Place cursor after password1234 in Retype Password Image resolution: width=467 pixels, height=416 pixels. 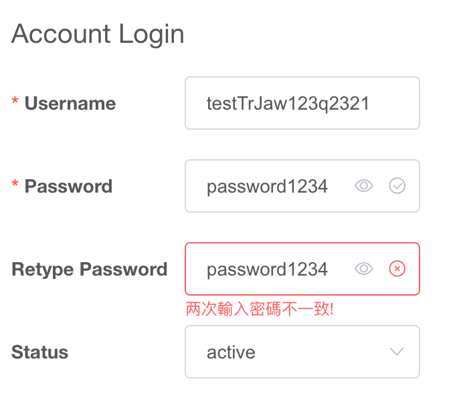329,269
